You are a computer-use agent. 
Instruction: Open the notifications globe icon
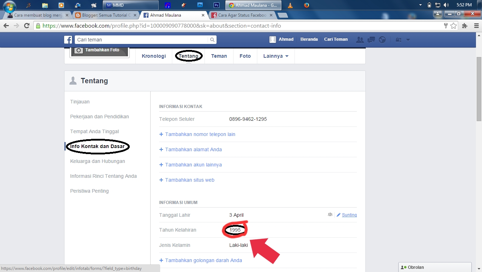(x=382, y=40)
